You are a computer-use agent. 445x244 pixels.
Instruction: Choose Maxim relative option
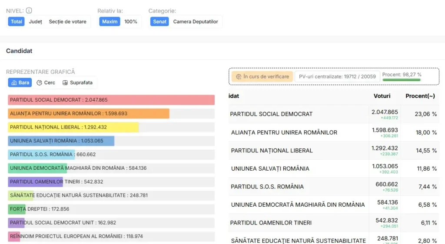(x=110, y=22)
